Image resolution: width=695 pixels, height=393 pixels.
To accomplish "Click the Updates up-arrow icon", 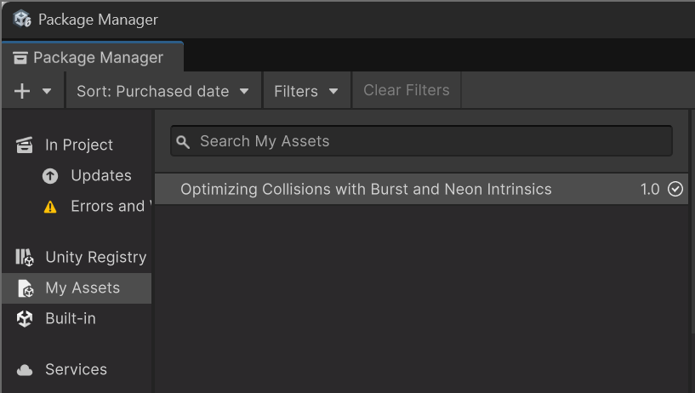I will 50,176.
